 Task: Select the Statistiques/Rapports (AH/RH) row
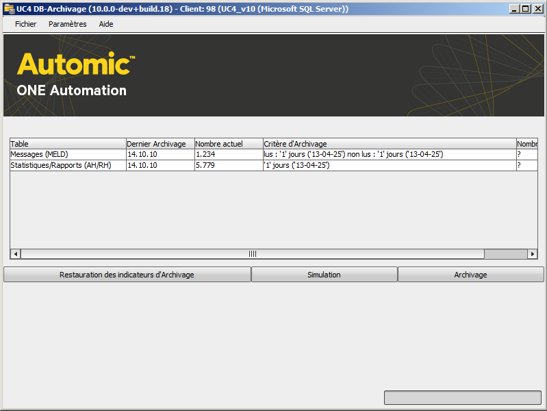click(67, 166)
